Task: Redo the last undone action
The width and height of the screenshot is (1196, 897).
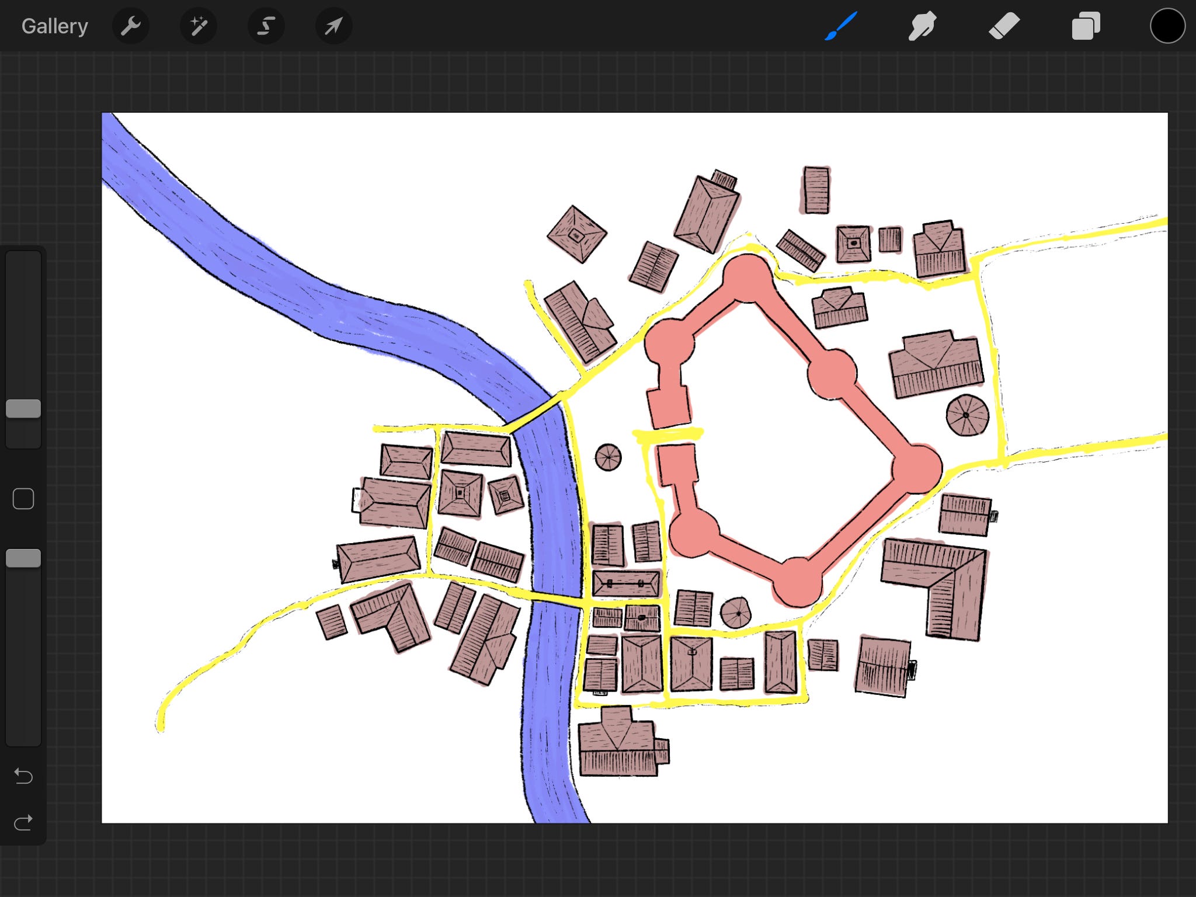Action: (x=23, y=823)
